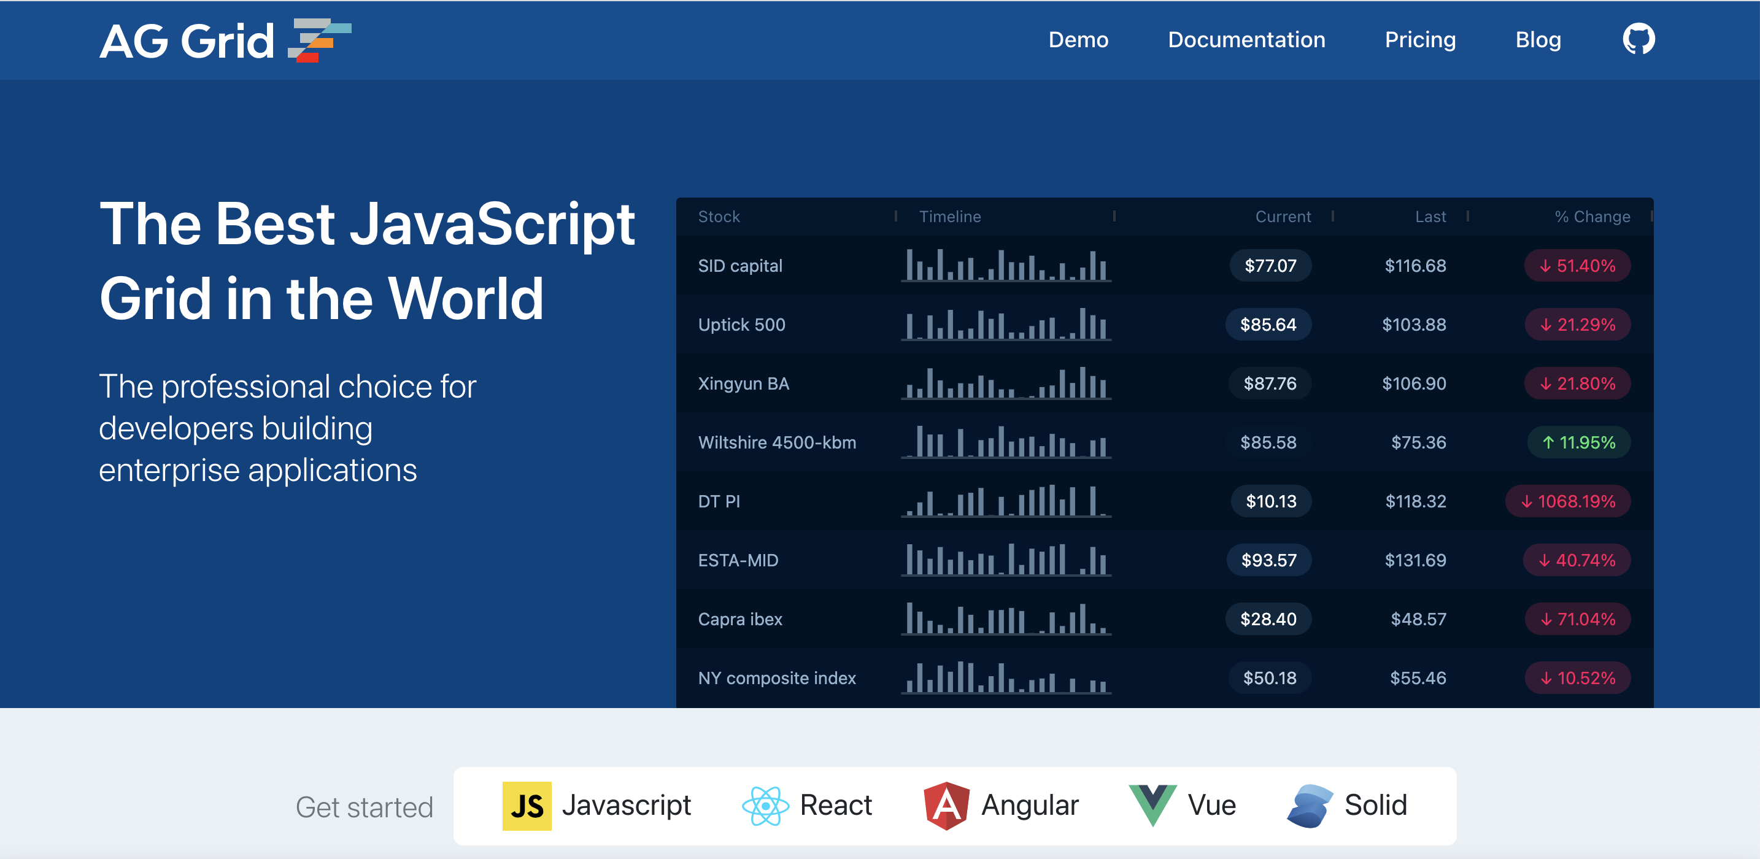Click the Vue logo icon
The height and width of the screenshot is (859, 1760).
pos(1152,806)
